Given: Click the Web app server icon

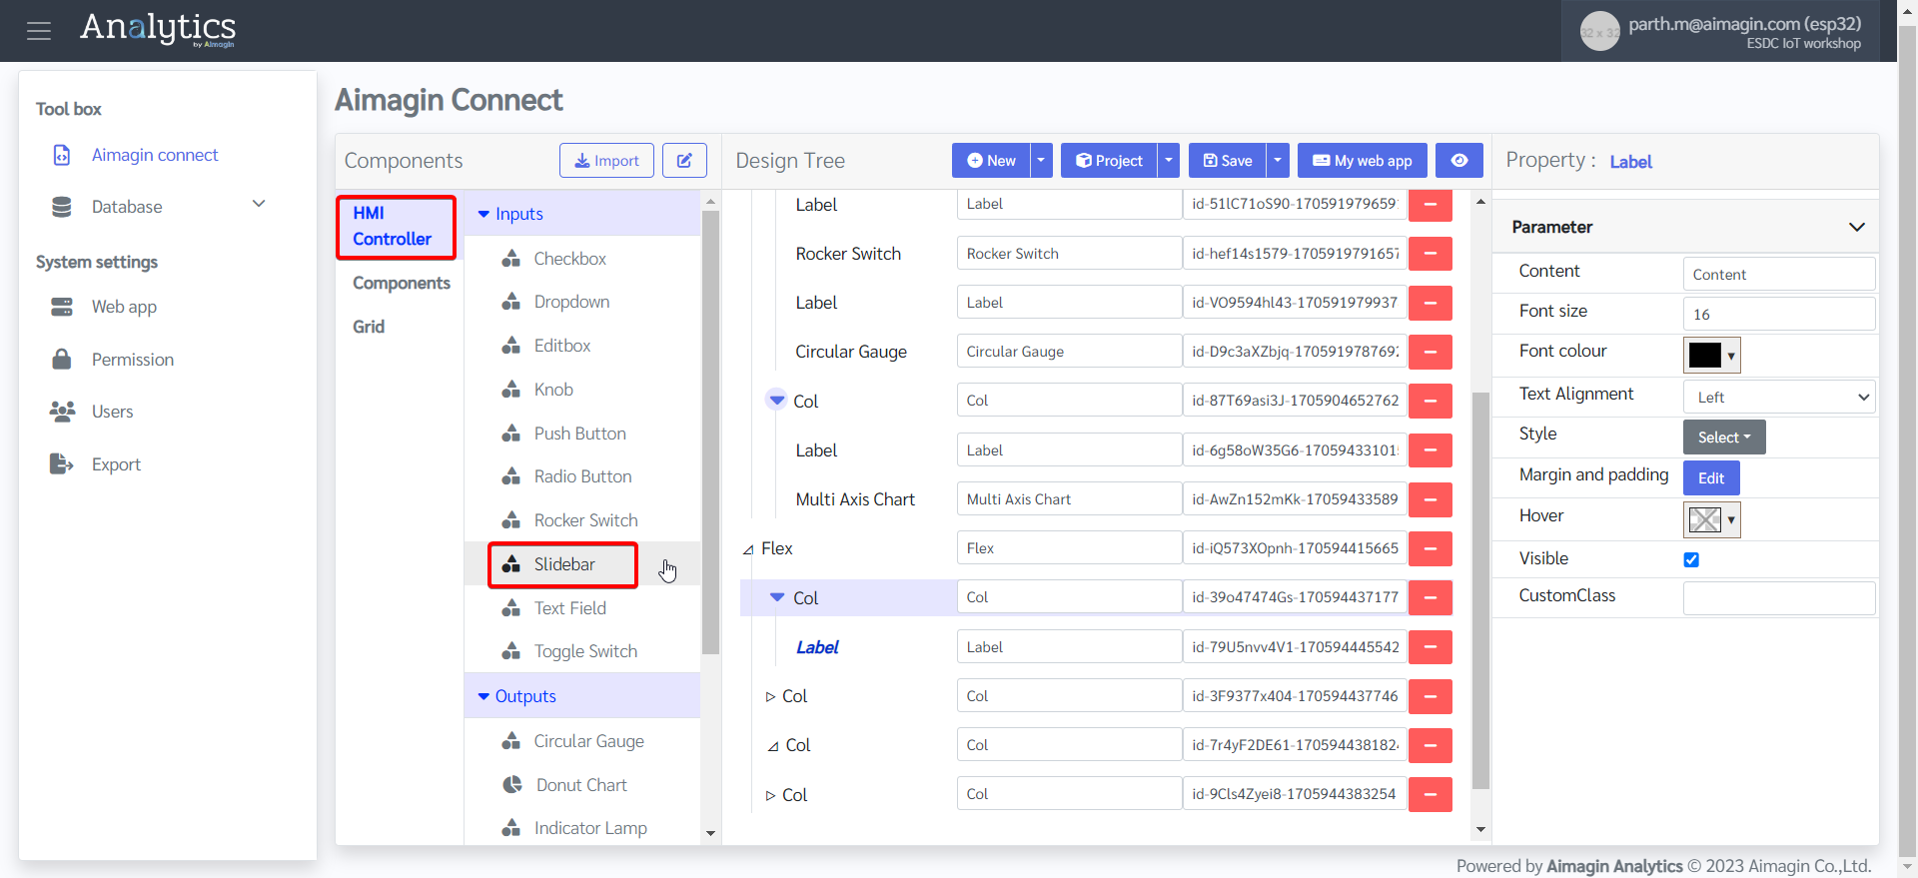Looking at the screenshot, I should click(x=62, y=307).
